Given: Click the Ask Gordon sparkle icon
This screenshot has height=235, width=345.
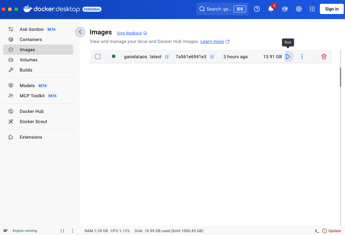Looking at the screenshot, I should coord(11,29).
